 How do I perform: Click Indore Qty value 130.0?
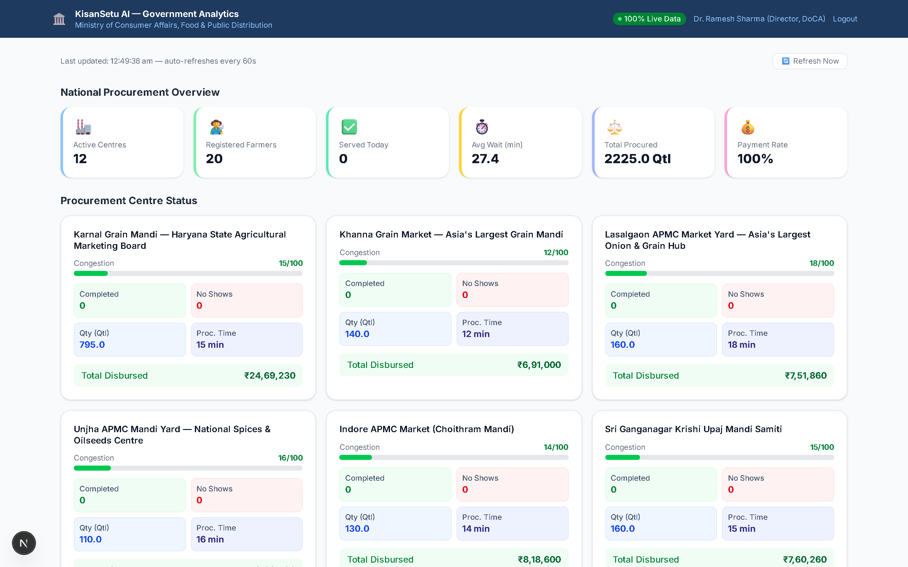point(357,528)
